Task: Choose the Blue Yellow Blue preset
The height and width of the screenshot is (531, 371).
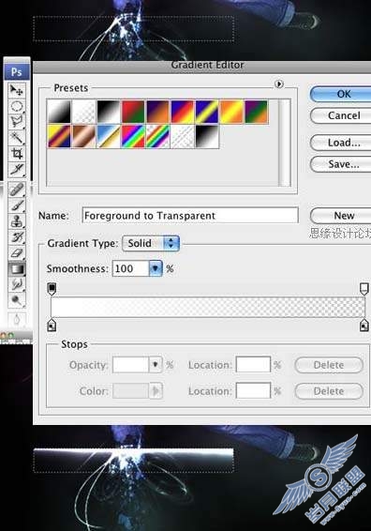Action: pos(207,112)
